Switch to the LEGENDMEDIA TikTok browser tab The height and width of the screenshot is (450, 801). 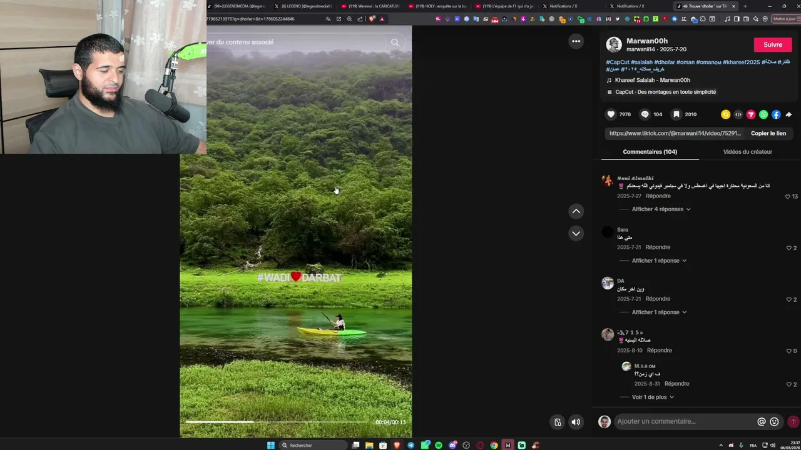[236, 6]
